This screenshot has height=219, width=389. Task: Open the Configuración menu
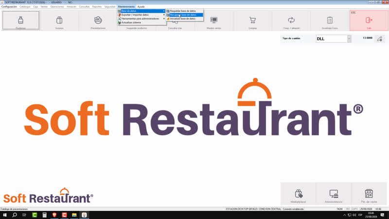pos(9,7)
